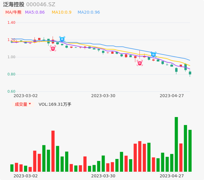The image size is (204, 180).
Task: Click the 1.00 price axis label
Action: [11, 57]
